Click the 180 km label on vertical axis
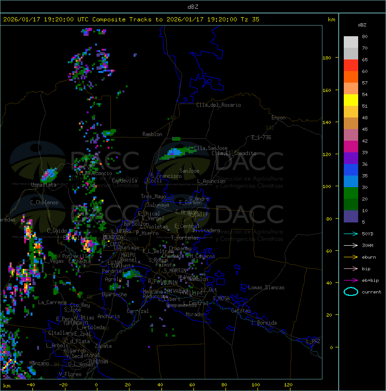Screen dimensions: 386x391 pyautogui.click(x=327, y=58)
